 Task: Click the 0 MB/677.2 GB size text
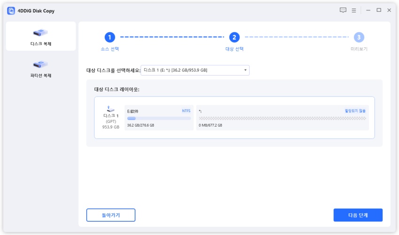point(210,125)
